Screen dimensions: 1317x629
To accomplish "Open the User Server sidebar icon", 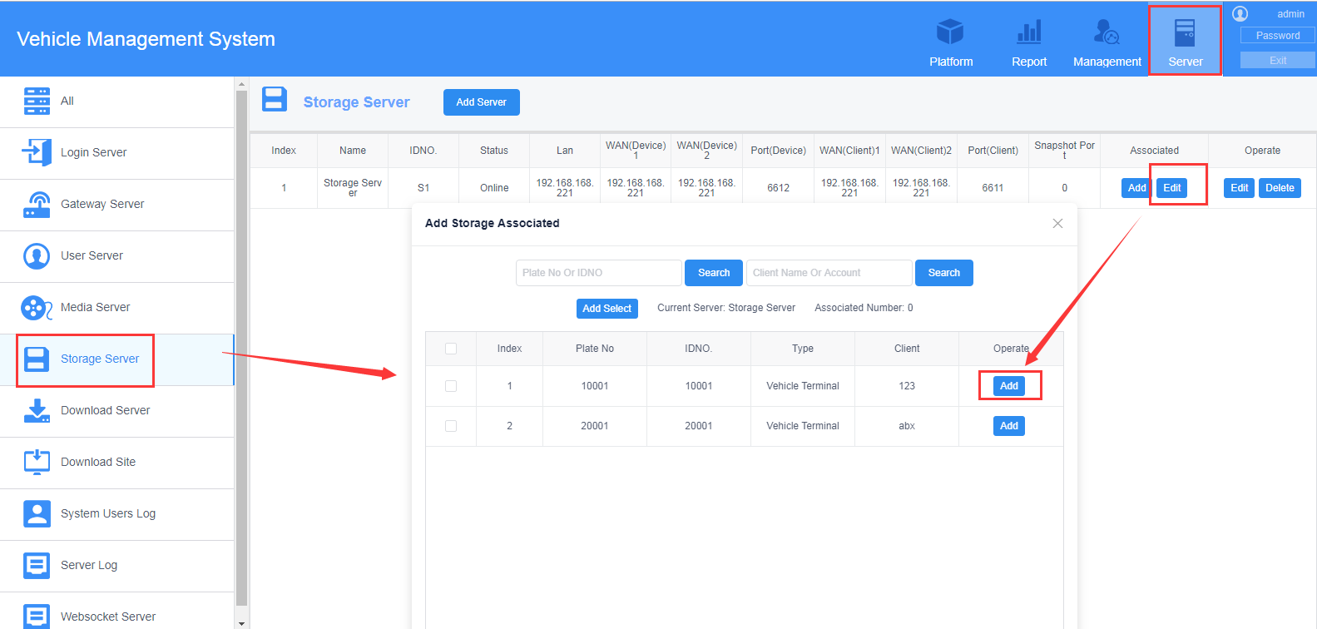I will coord(37,255).
